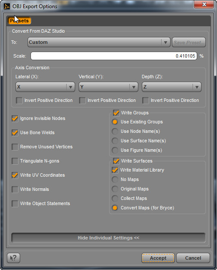Click the Axis Conversion group label

point(32,67)
